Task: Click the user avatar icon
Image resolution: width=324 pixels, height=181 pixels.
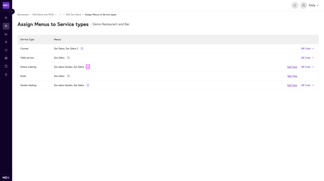Action: click(304, 5)
